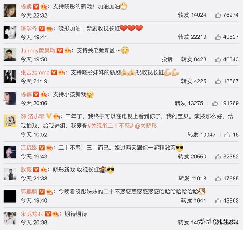Screen dimensions: 243x230
Task: Click 投诉 on Johnny黄景瑜's comment
Action: [x=167, y=59]
